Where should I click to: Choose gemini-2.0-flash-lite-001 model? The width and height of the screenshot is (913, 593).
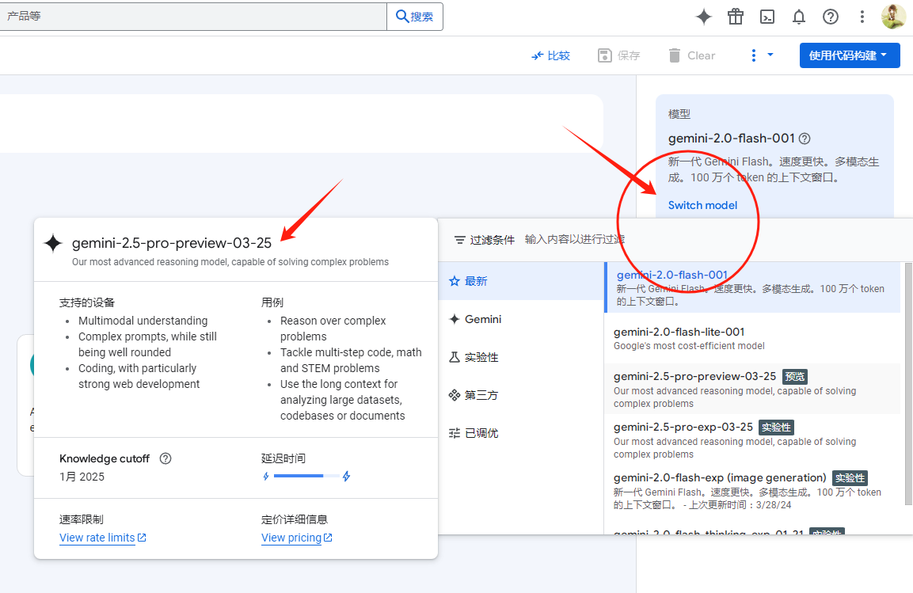coord(752,338)
